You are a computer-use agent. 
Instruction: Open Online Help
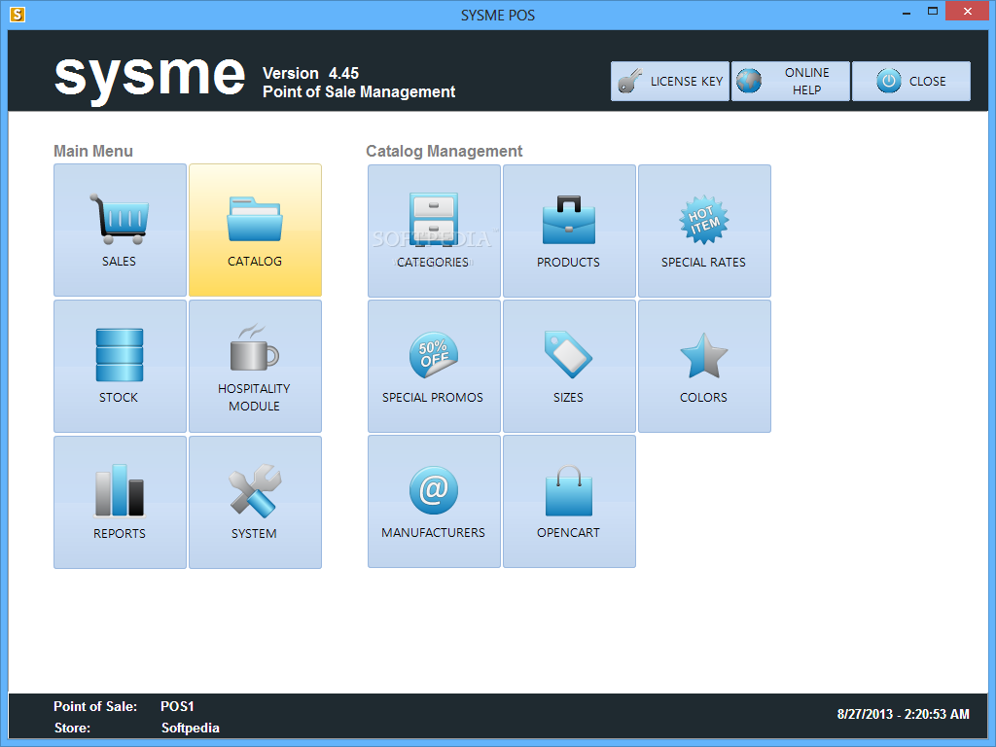(x=791, y=82)
